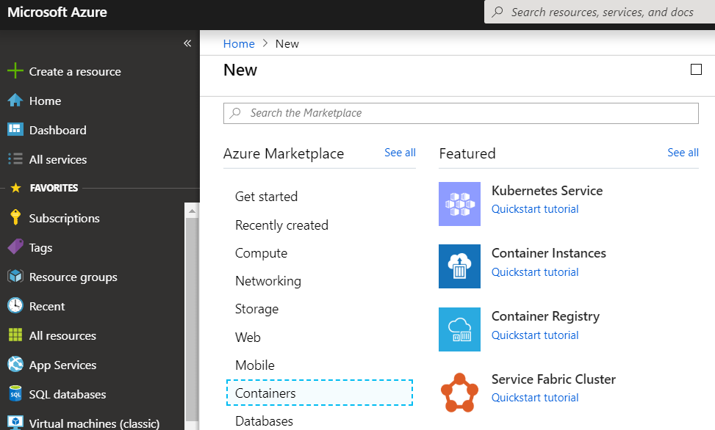Select the Containers marketplace category
The image size is (715, 430).
(265, 393)
